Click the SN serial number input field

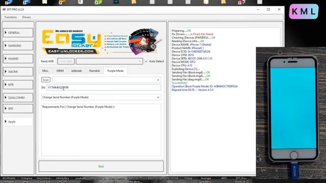(104, 87)
